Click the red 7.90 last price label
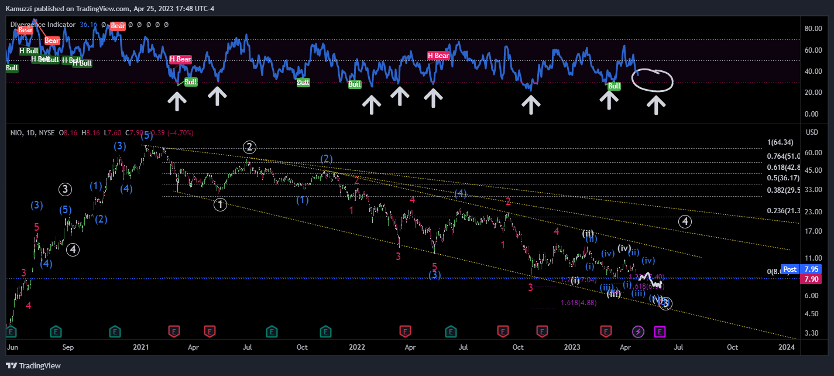834x376 pixels. pos(811,279)
